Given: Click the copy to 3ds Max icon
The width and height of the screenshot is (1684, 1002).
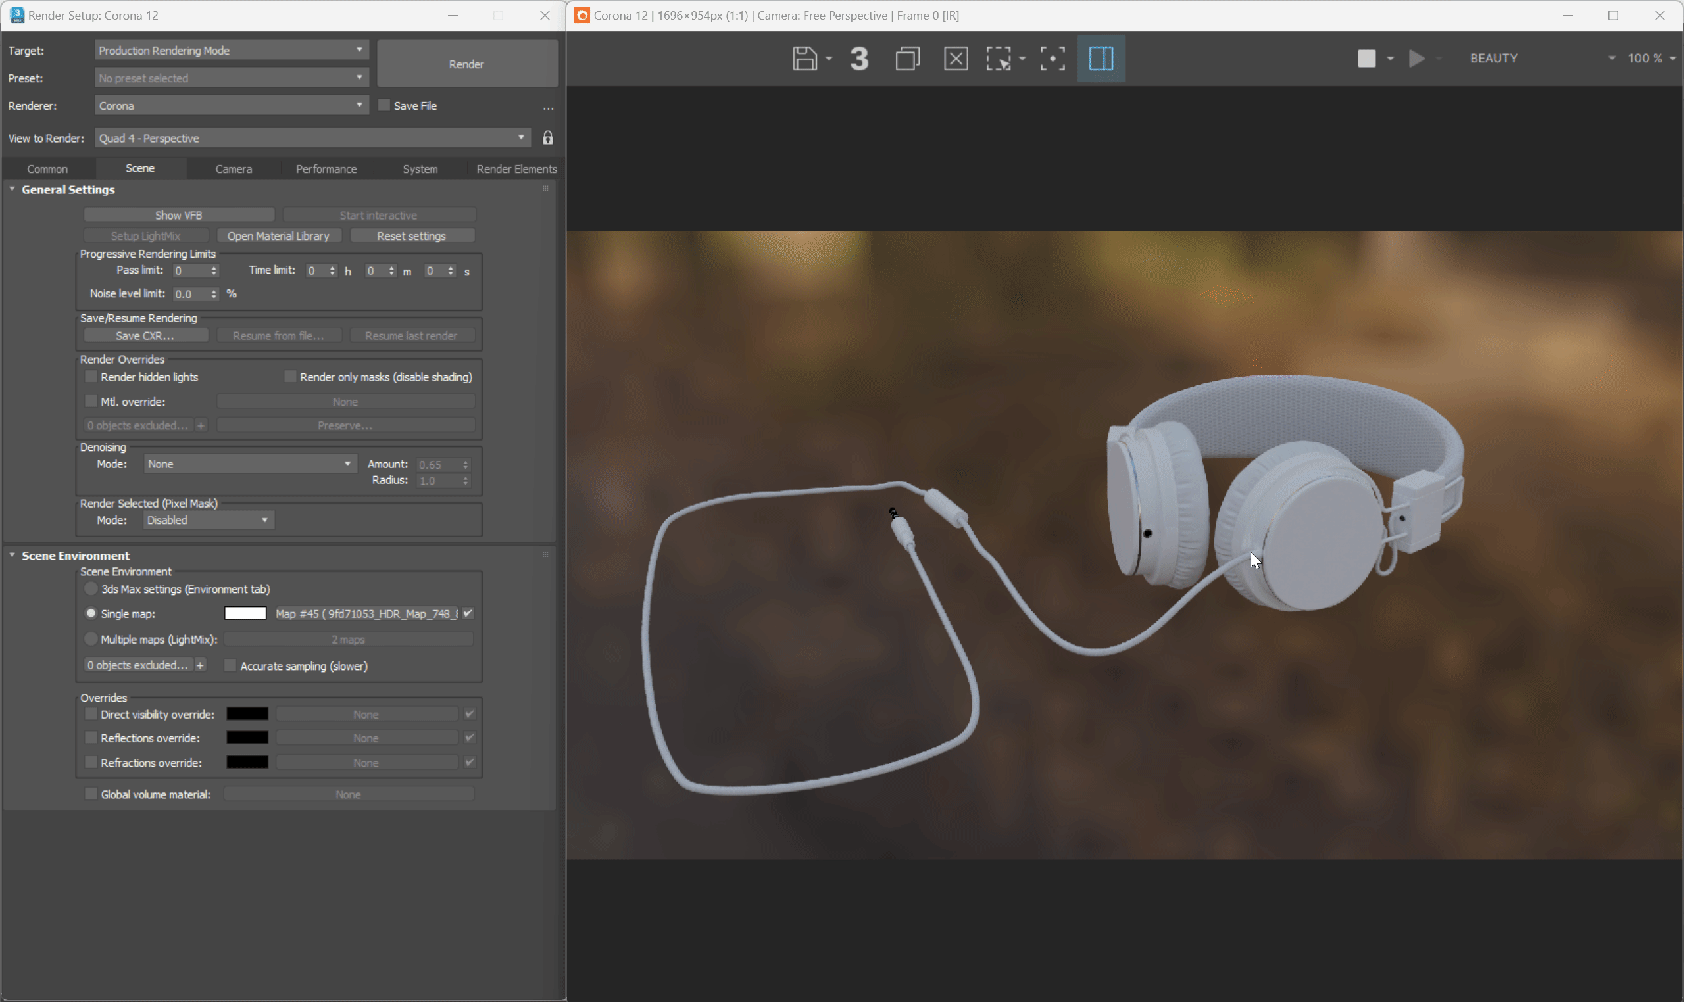Looking at the screenshot, I should click(858, 59).
